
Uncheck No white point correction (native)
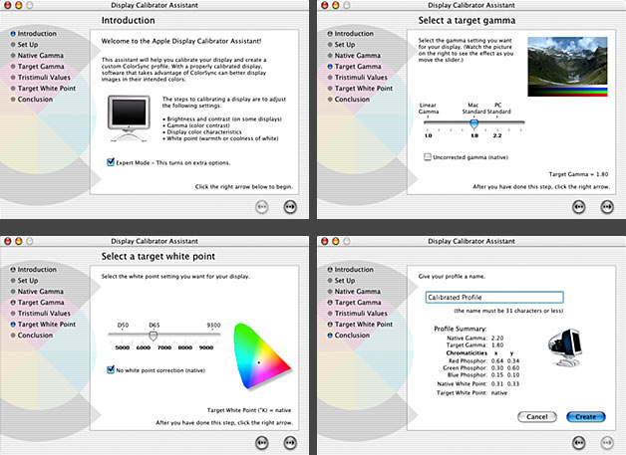pyautogui.click(x=112, y=369)
